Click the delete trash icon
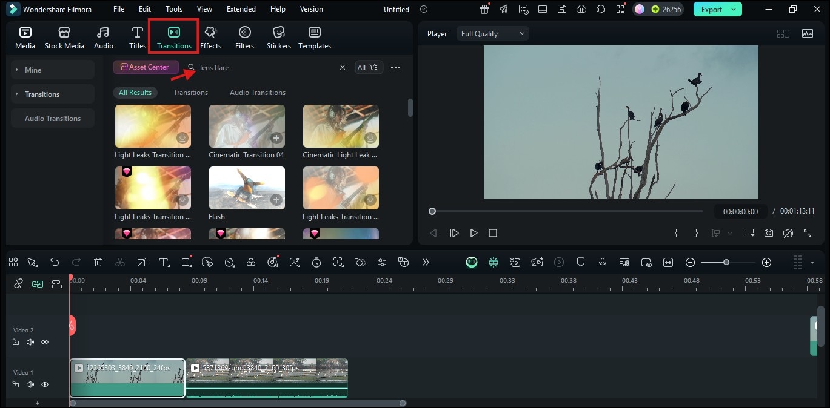The height and width of the screenshot is (408, 830). [98, 262]
